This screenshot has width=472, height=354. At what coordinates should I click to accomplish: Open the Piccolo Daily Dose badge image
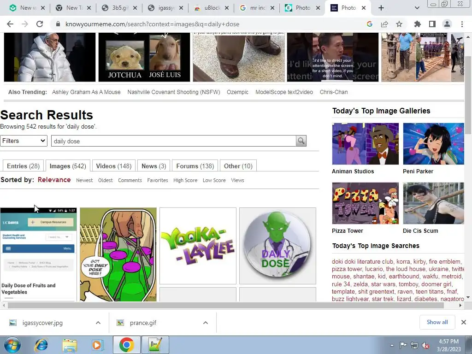click(277, 246)
